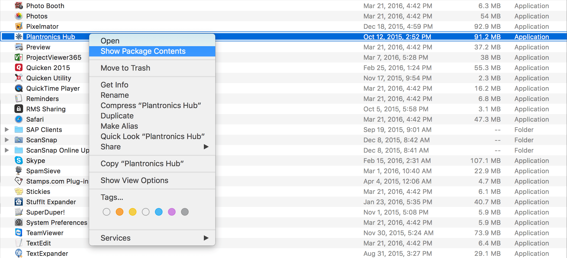Click the StuffIt Expander app icon
This screenshot has width=567, height=258.
19,202
